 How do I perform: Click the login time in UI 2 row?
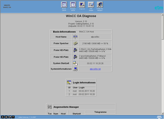pyautogui.click(x=87, y=94)
